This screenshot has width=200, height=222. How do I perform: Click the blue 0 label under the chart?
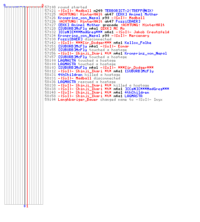pyautogui.click(x=25, y=206)
